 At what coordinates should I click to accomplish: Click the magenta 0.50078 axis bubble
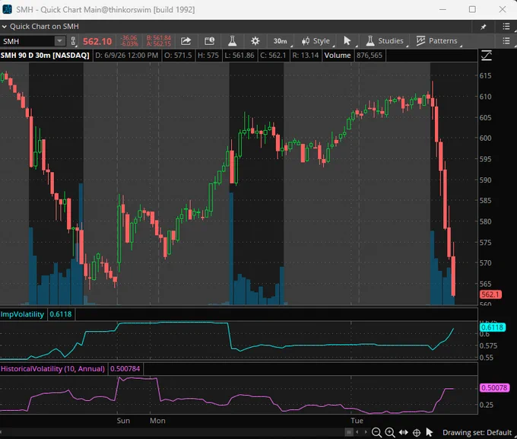tap(495, 387)
